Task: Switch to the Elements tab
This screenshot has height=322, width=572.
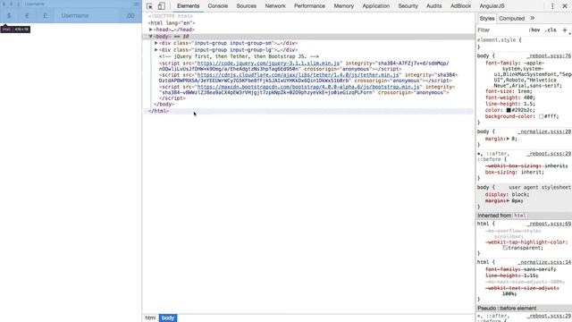Action: click(189, 6)
